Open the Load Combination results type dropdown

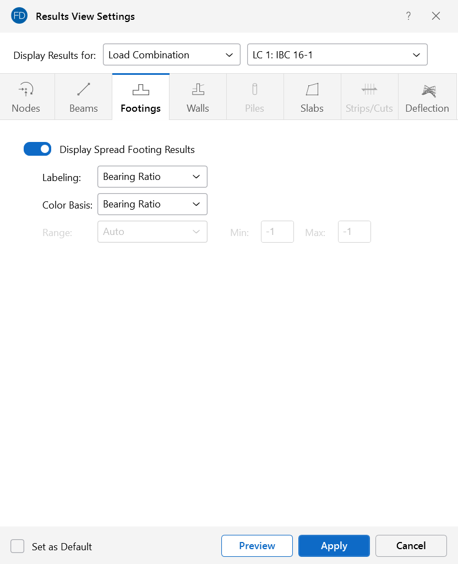(171, 55)
